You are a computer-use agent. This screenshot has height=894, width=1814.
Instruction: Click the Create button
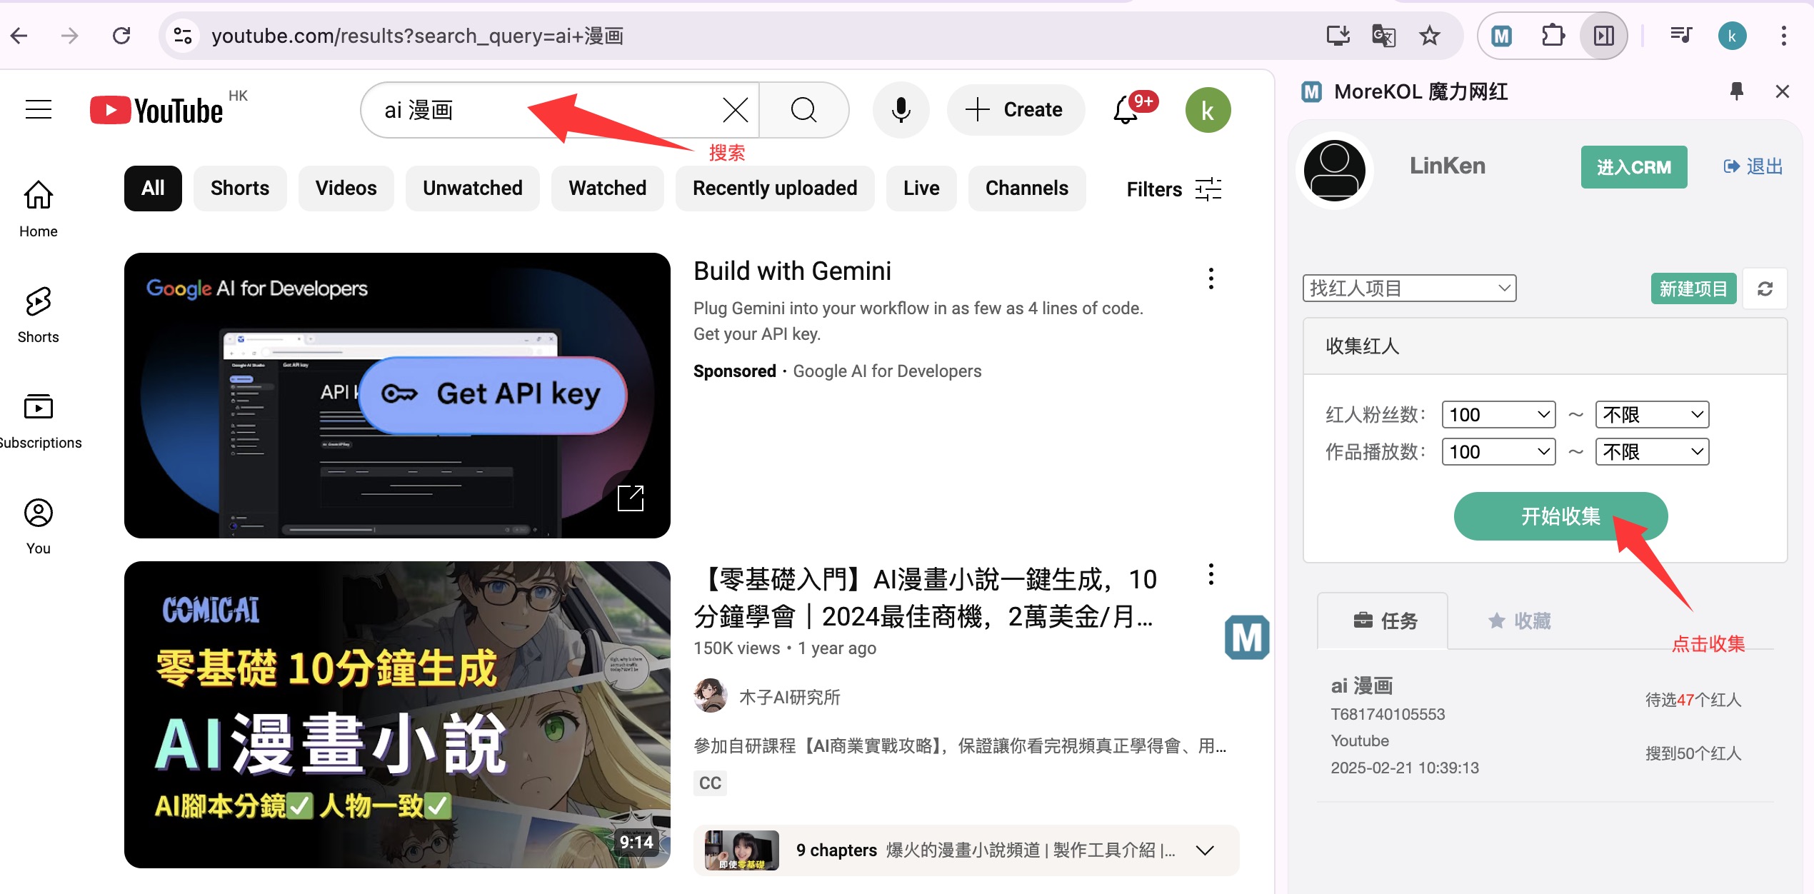click(1016, 110)
